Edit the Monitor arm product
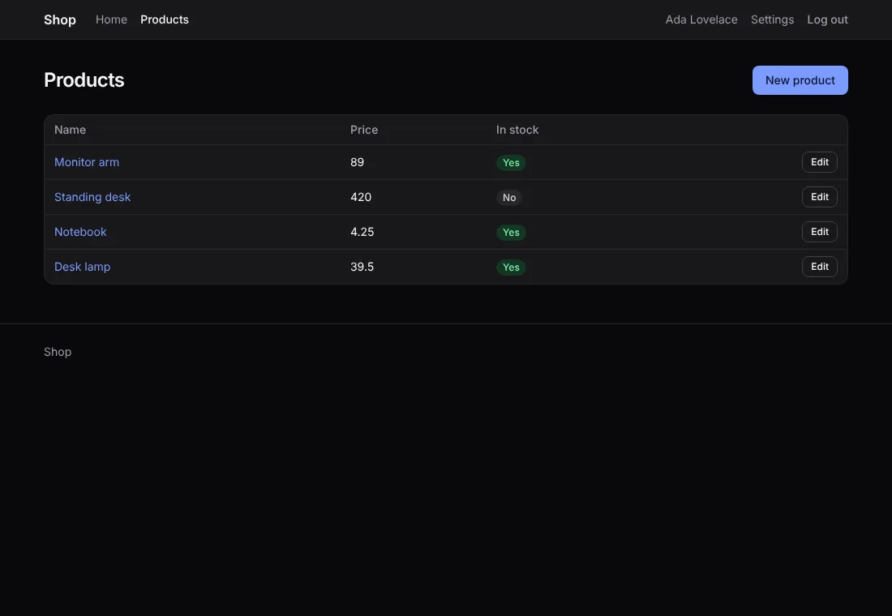This screenshot has width=892, height=616. coord(819,162)
